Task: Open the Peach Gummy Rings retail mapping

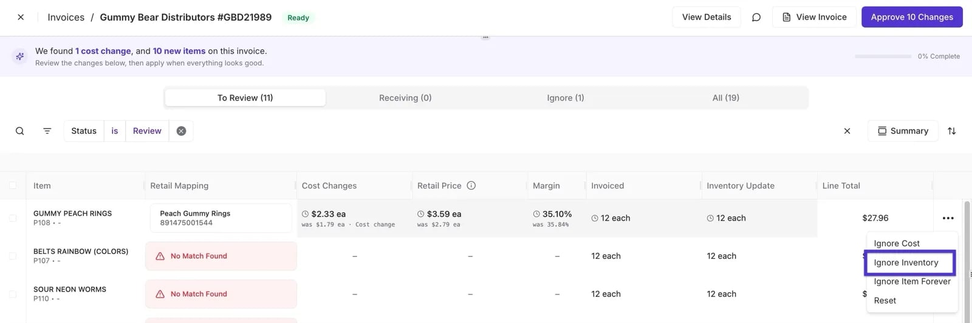Action: 221,218
